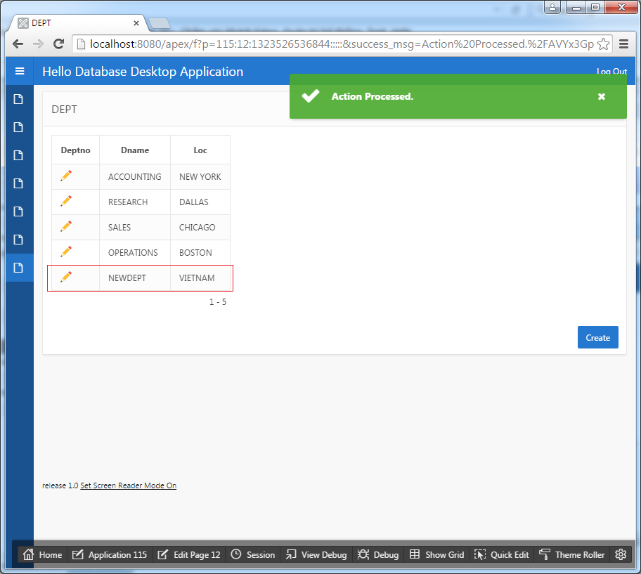Viewport: 641px width, 574px height.
Task: Open Theme Roller in developer toolbar
Action: click(x=572, y=554)
